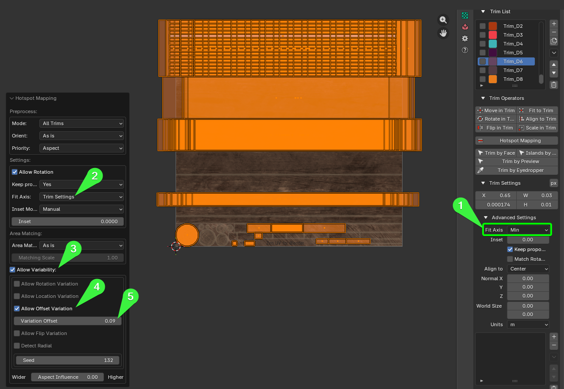Image resolution: width=564 pixels, height=389 pixels.
Task: Click the zoom magnifier icon in viewport
Action: (x=443, y=19)
